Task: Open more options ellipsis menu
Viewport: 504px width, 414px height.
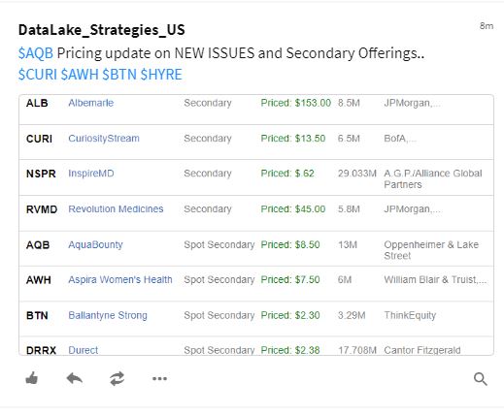Action: [x=159, y=378]
